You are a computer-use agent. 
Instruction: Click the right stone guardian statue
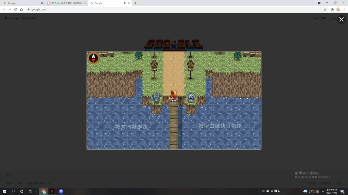coord(191,98)
